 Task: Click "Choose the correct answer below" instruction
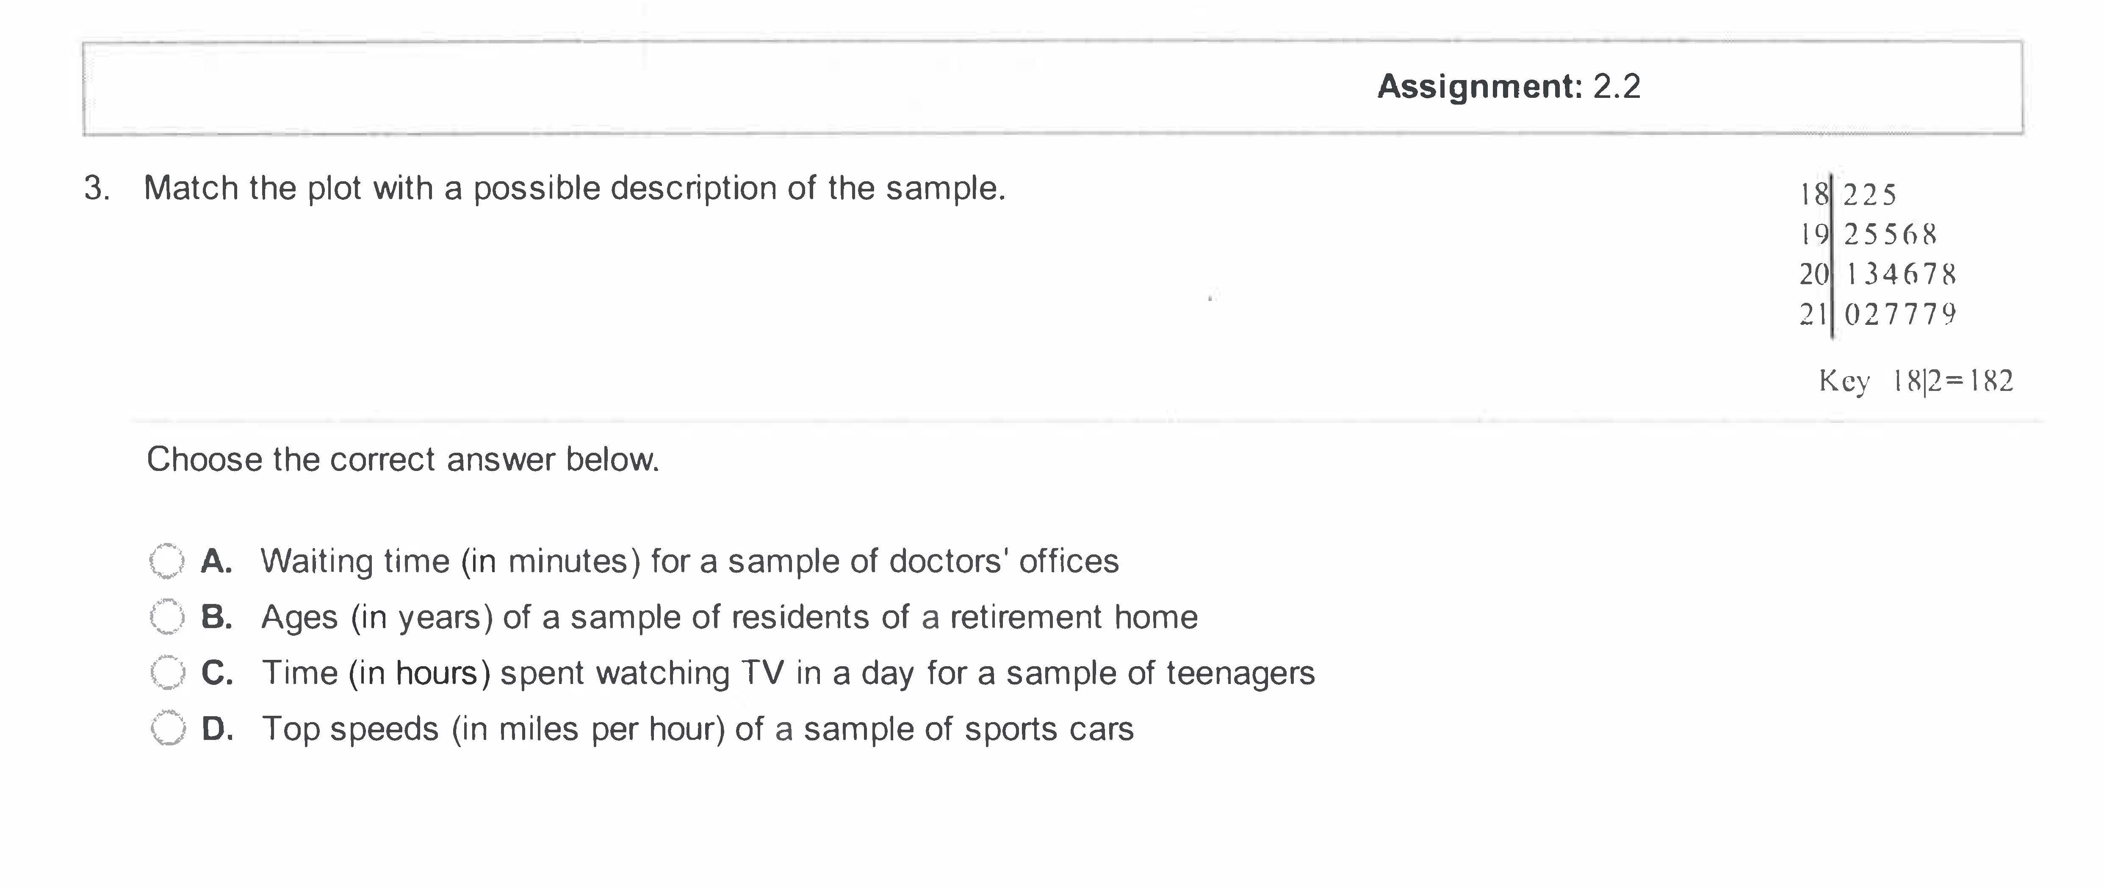pos(403,459)
